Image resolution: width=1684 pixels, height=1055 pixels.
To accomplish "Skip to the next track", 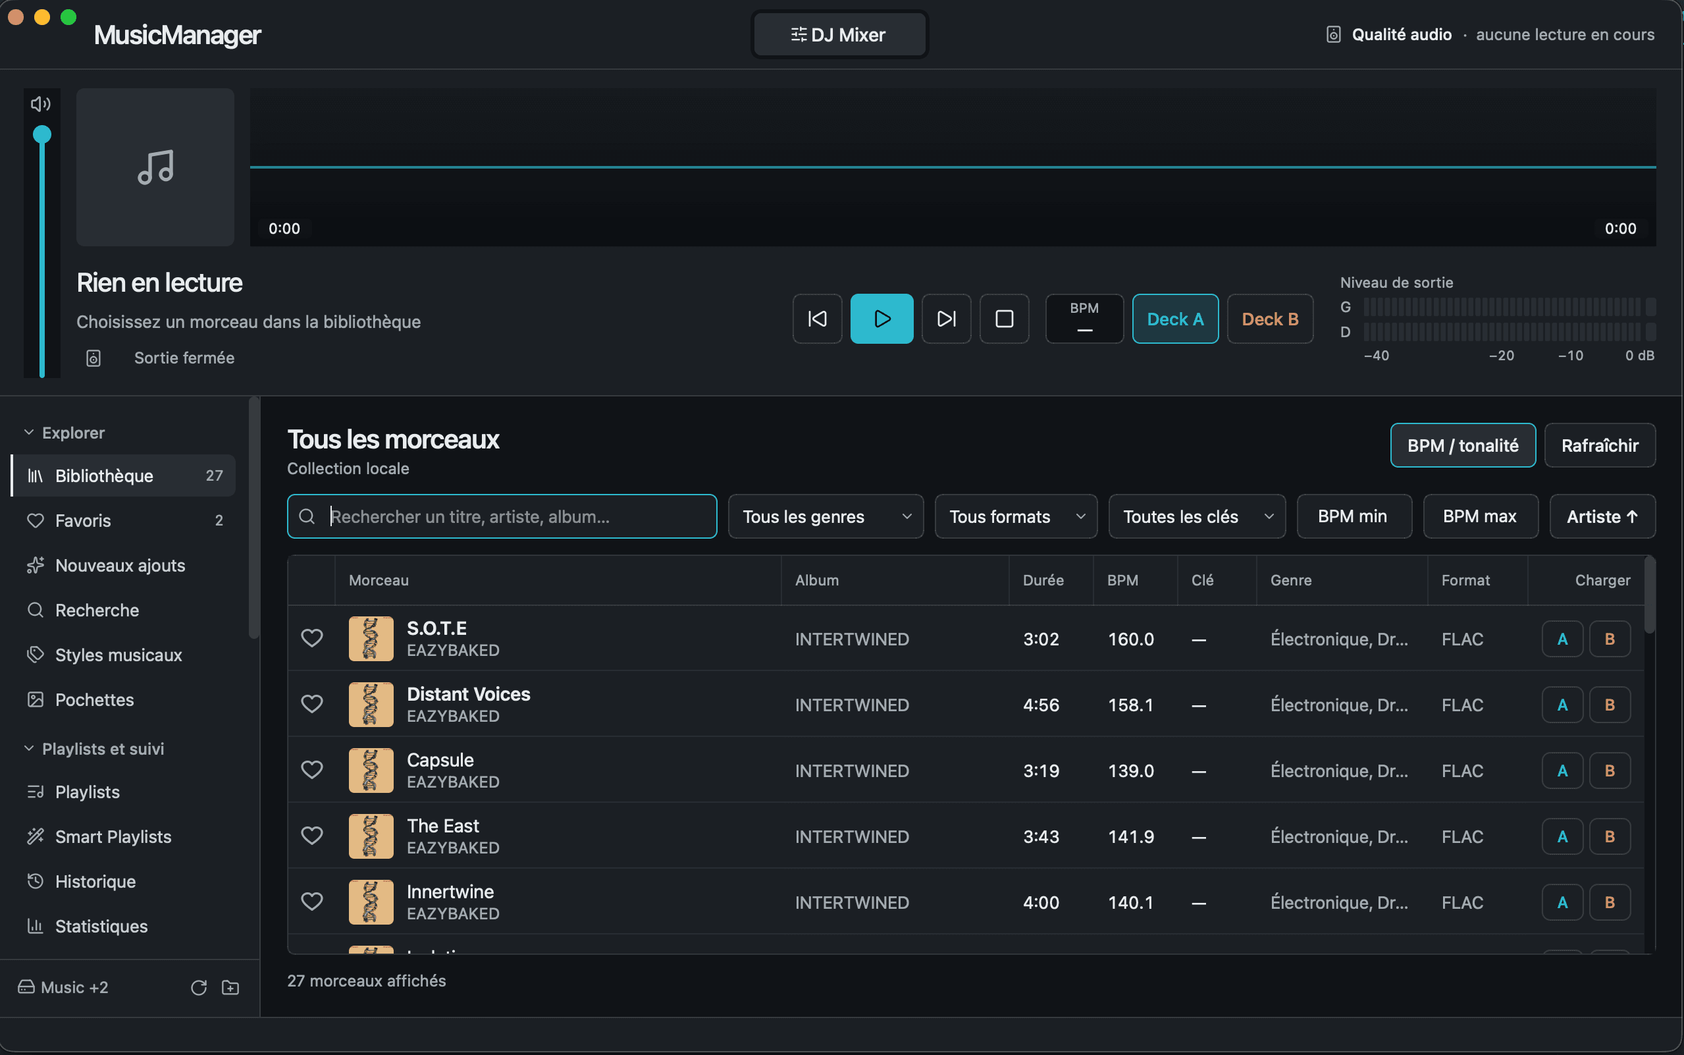I will click(946, 319).
